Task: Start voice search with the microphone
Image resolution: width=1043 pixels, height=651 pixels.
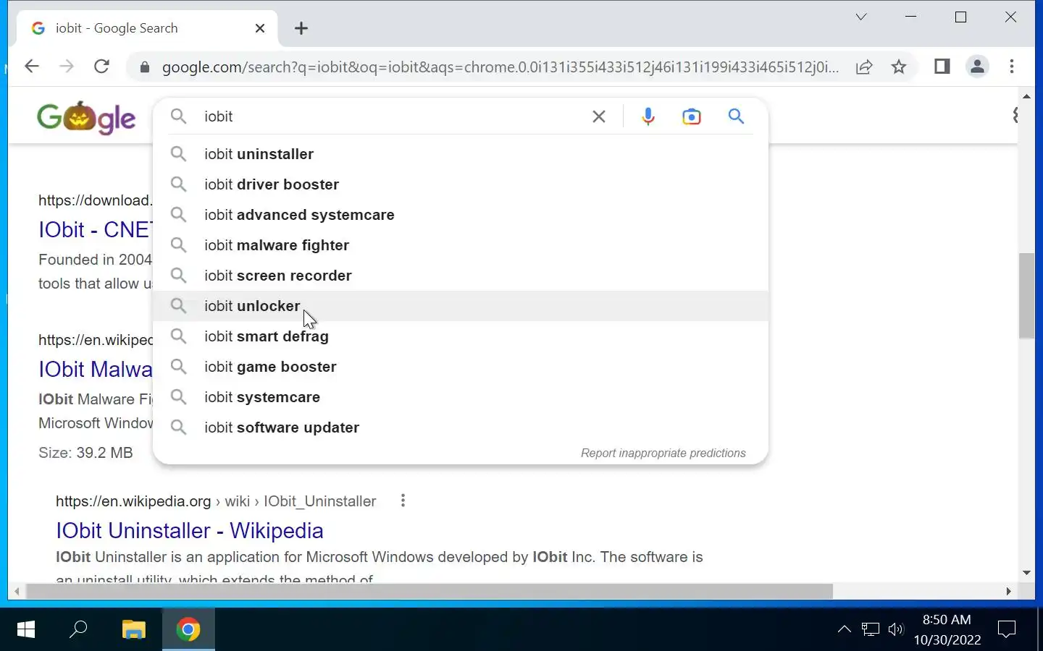Action: (648, 116)
